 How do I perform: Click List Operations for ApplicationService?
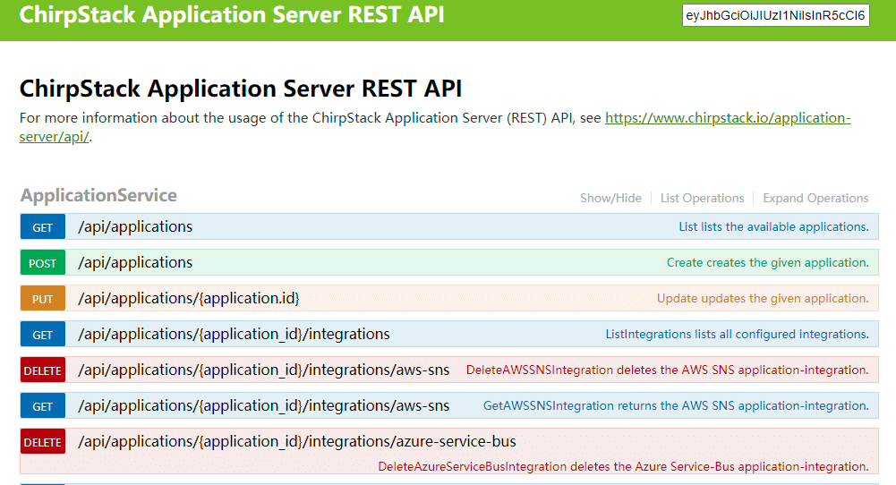(x=703, y=199)
